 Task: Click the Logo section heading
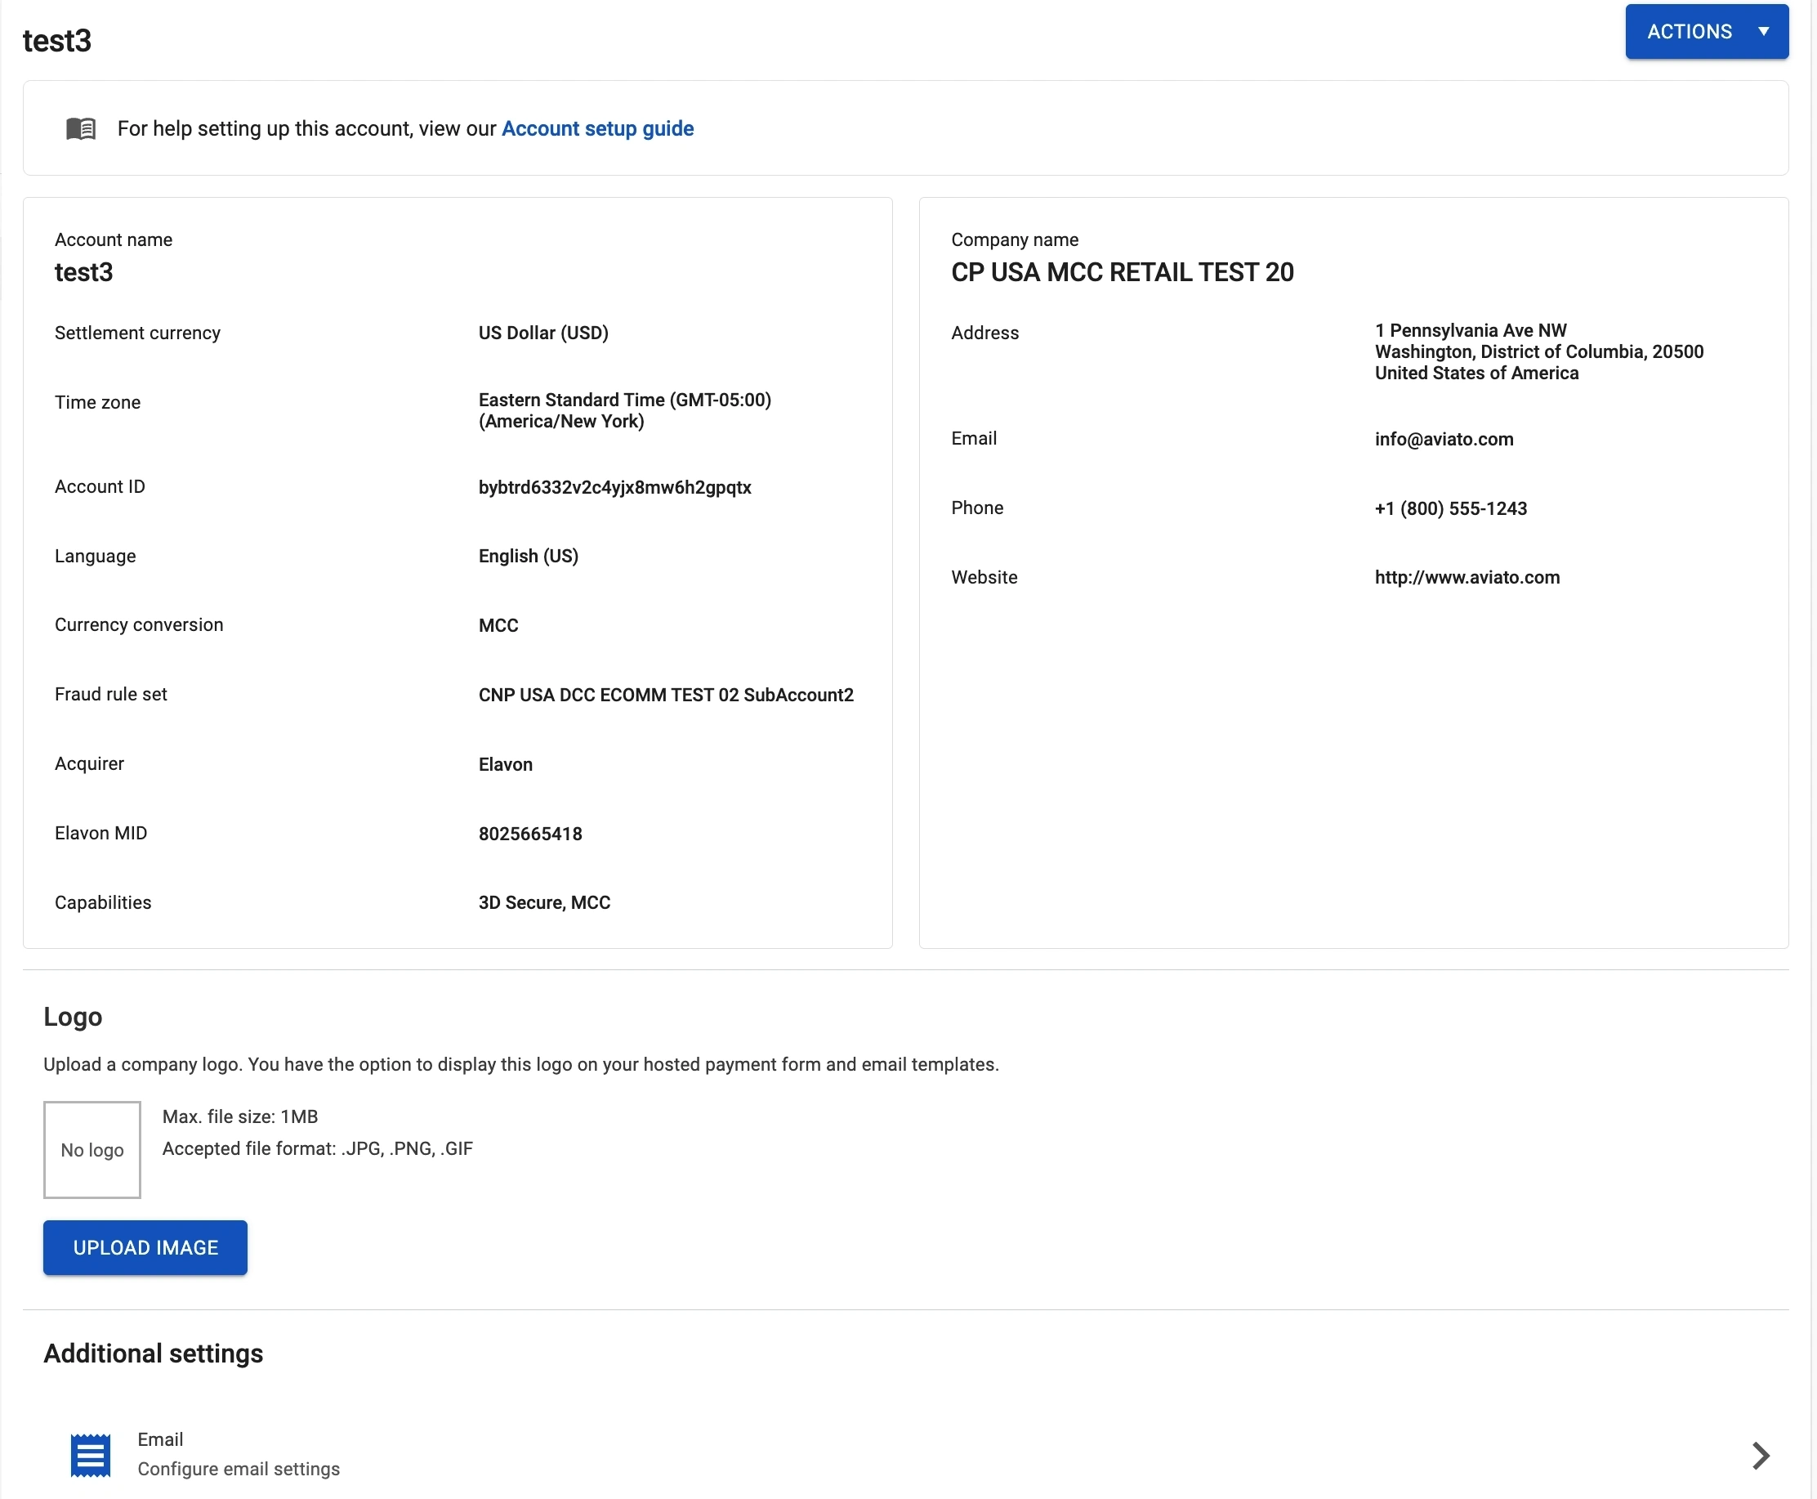pyautogui.click(x=74, y=1016)
